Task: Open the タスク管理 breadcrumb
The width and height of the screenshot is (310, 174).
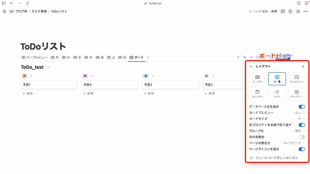Action: point(39,11)
